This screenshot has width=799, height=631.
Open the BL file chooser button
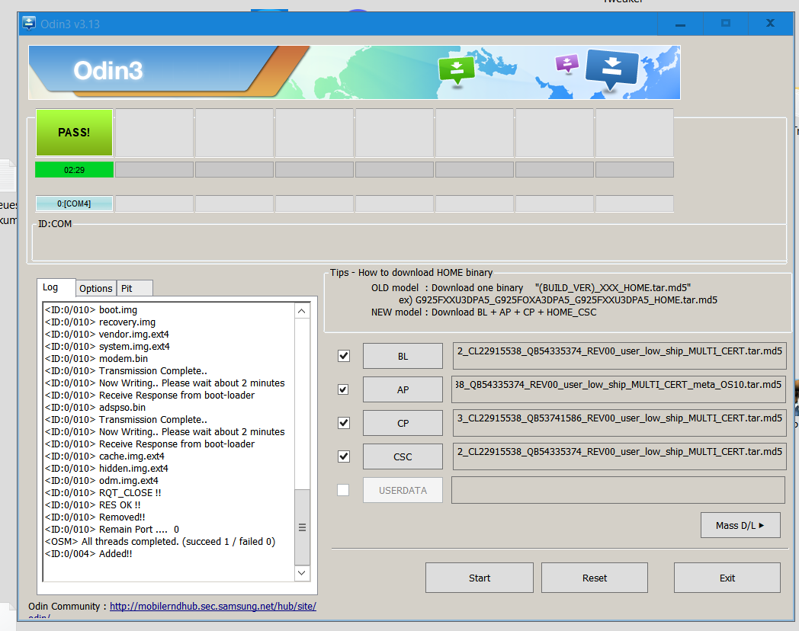click(403, 356)
